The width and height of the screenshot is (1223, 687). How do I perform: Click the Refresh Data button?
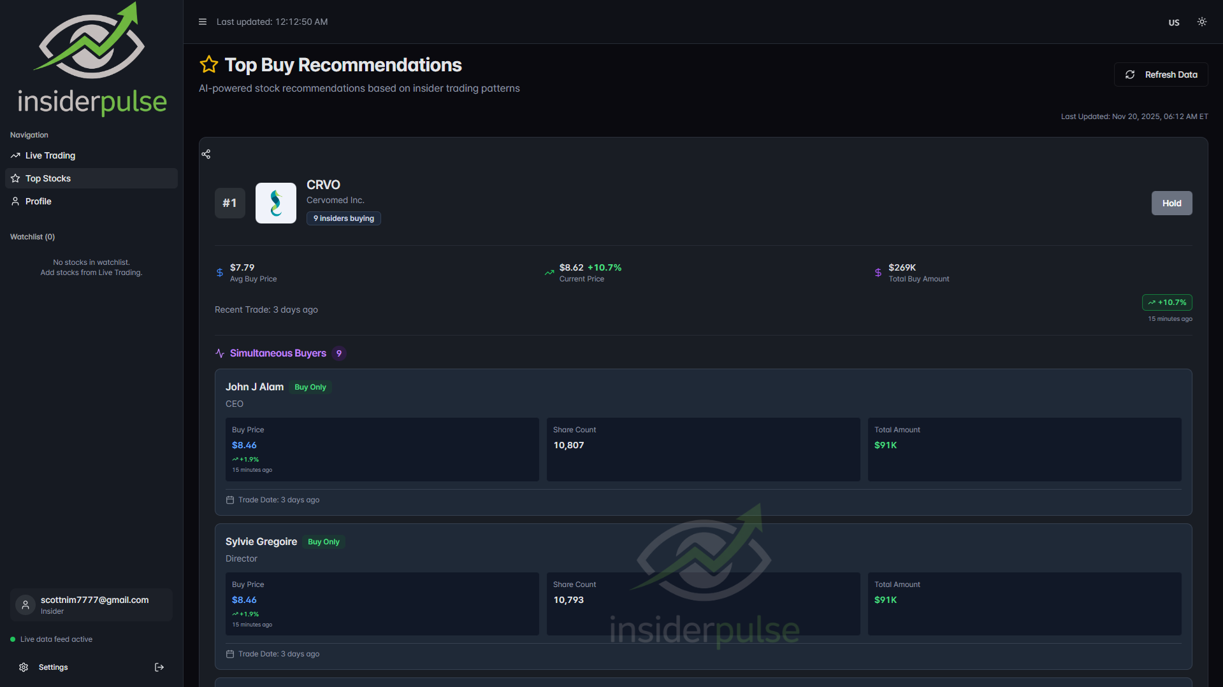[1160, 74]
